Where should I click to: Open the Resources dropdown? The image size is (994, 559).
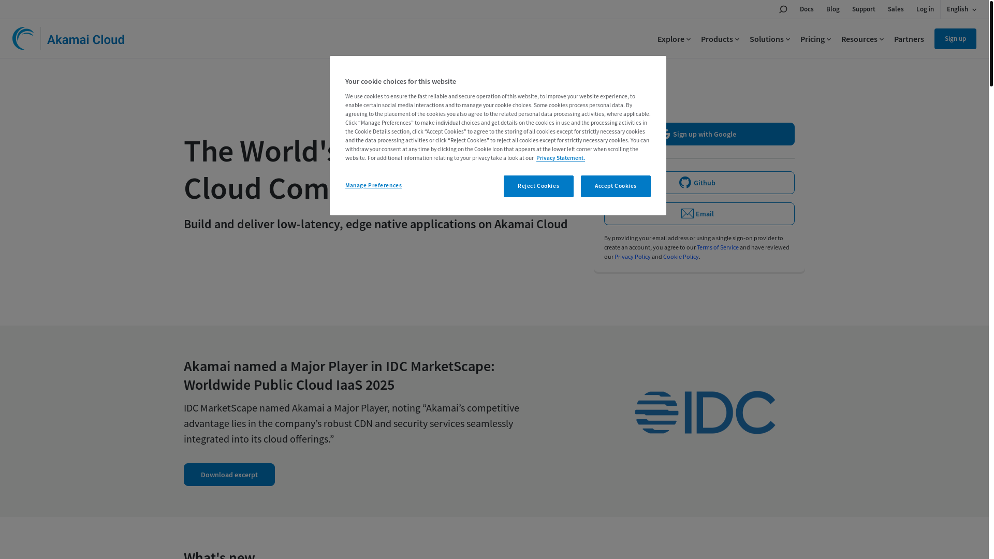pyautogui.click(x=863, y=39)
